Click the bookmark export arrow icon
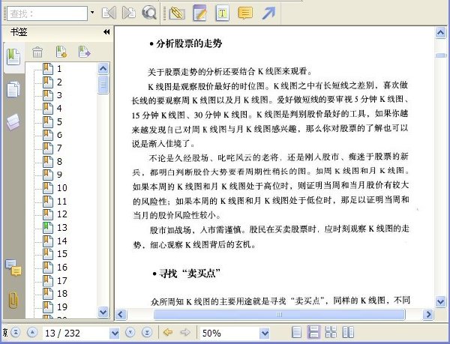This screenshot has height=344, width=450. pos(84,52)
